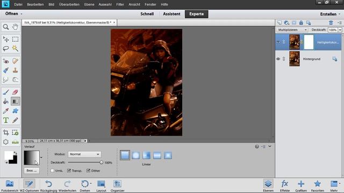Select the Text tool
This screenshot has width=344, height=193.
pos(6,120)
